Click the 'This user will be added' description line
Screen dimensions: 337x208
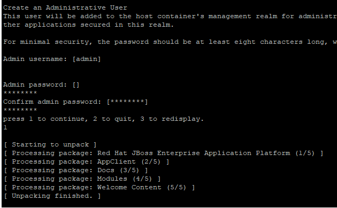pyautogui.click(x=170, y=17)
